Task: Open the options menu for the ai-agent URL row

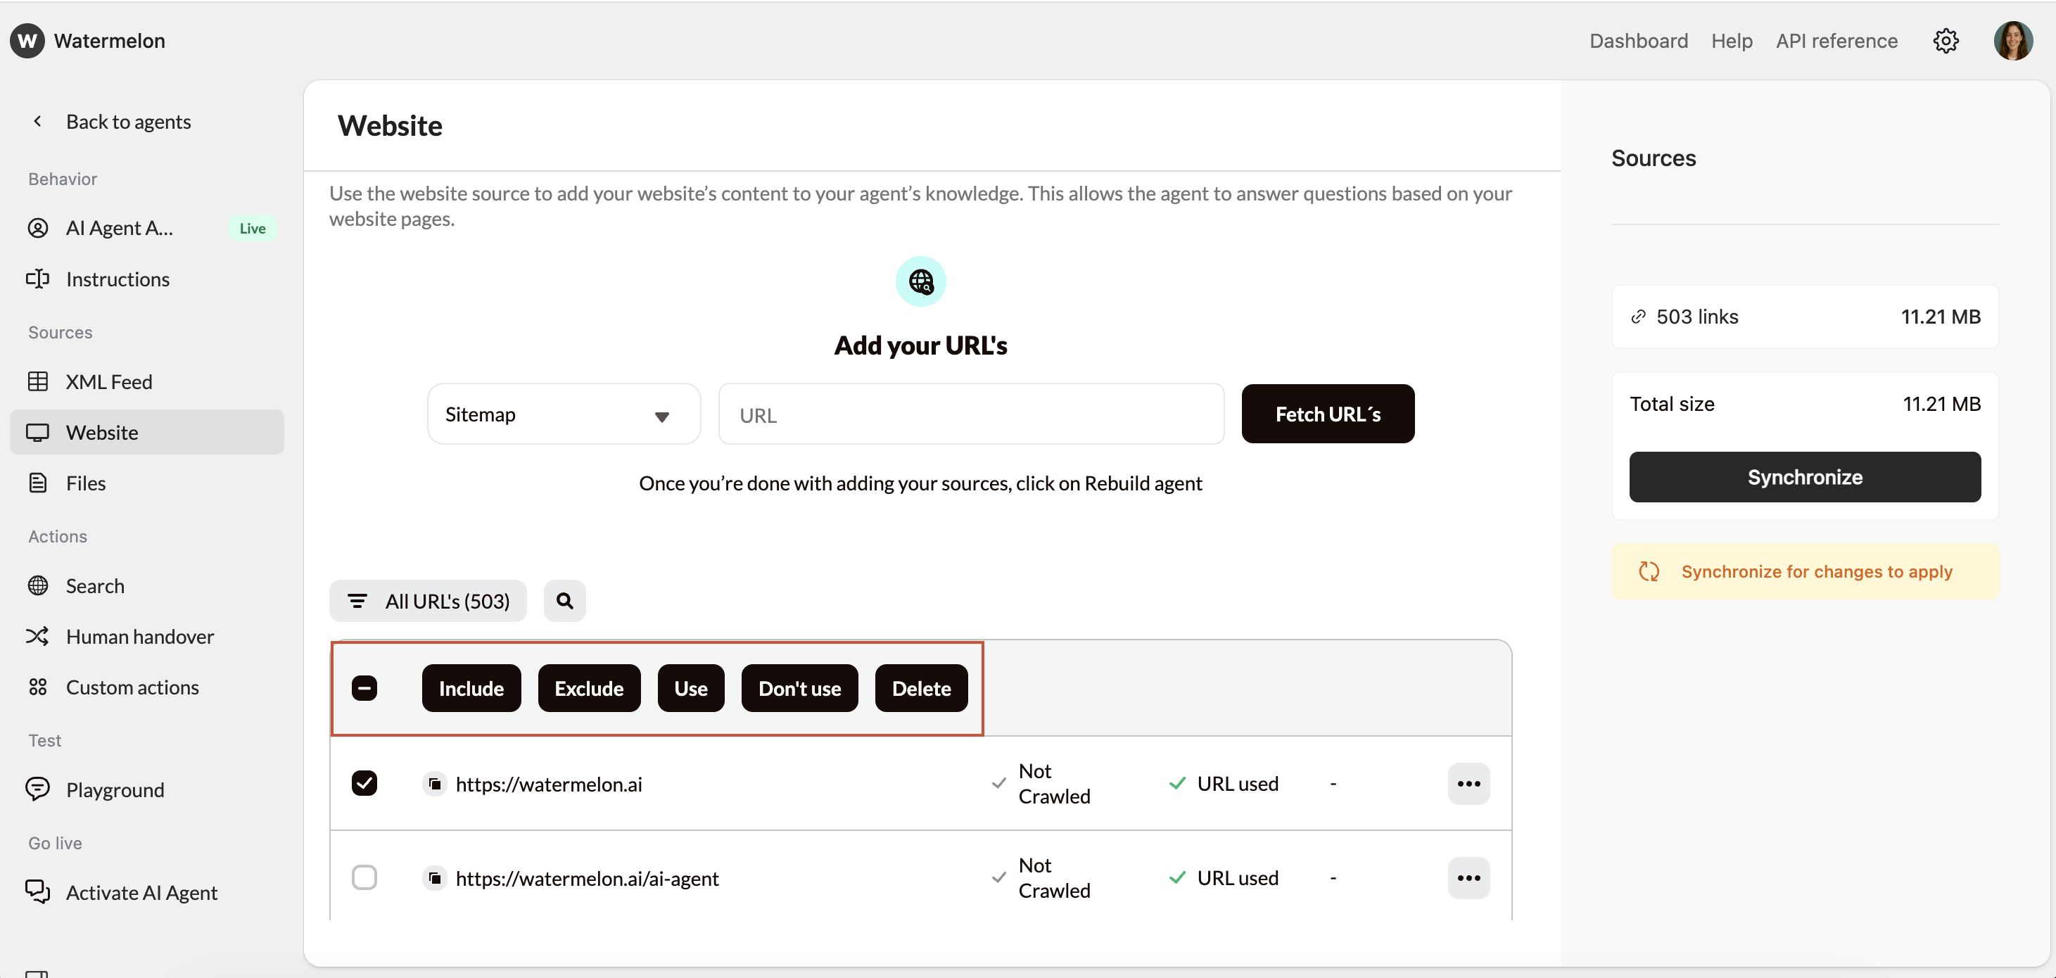Action: click(x=1468, y=877)
